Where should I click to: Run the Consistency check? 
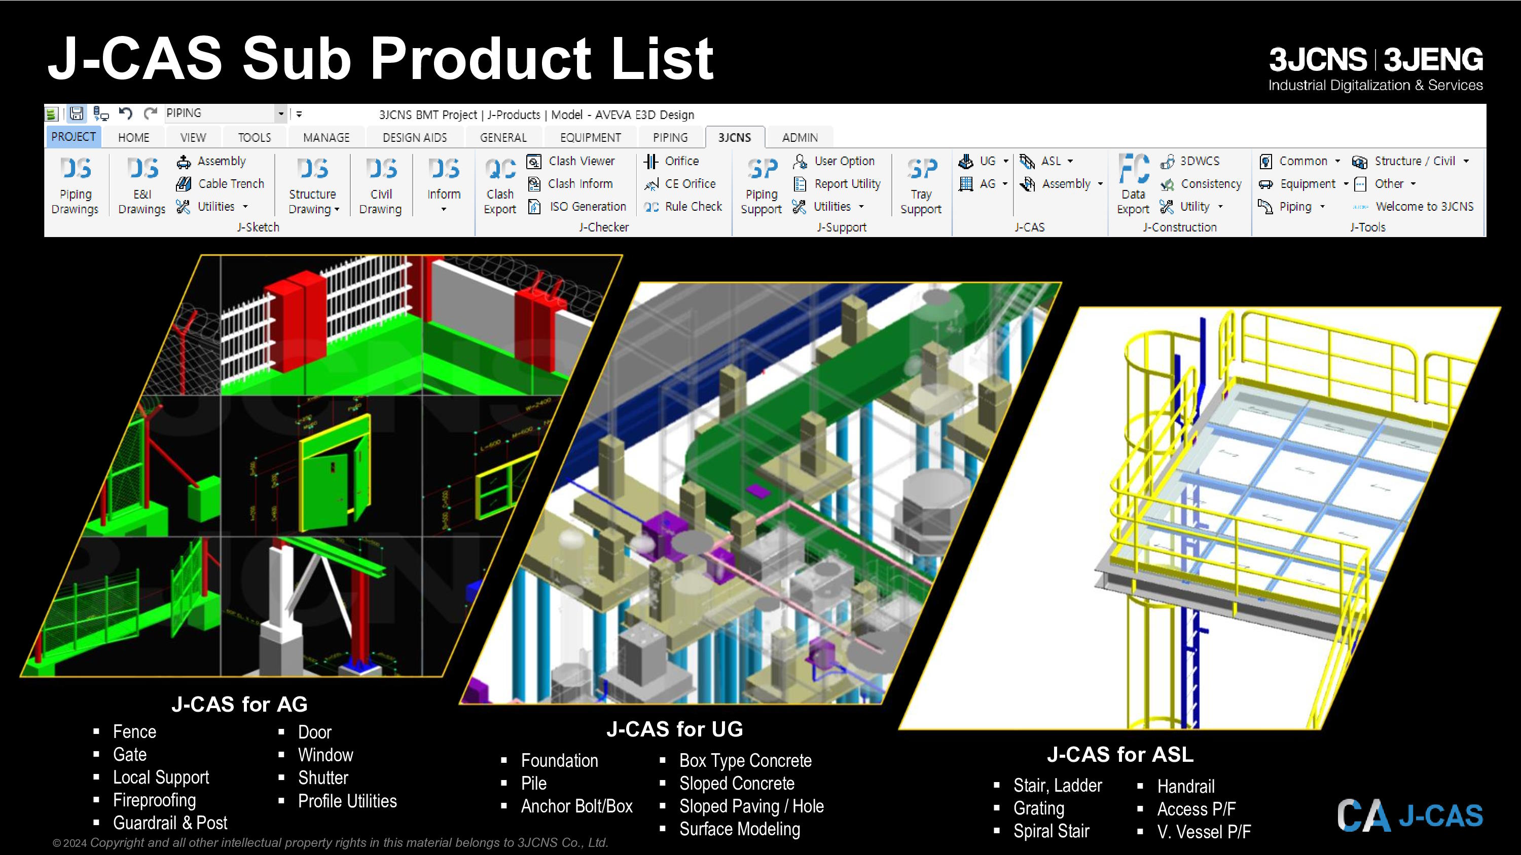click(1201, 184)
